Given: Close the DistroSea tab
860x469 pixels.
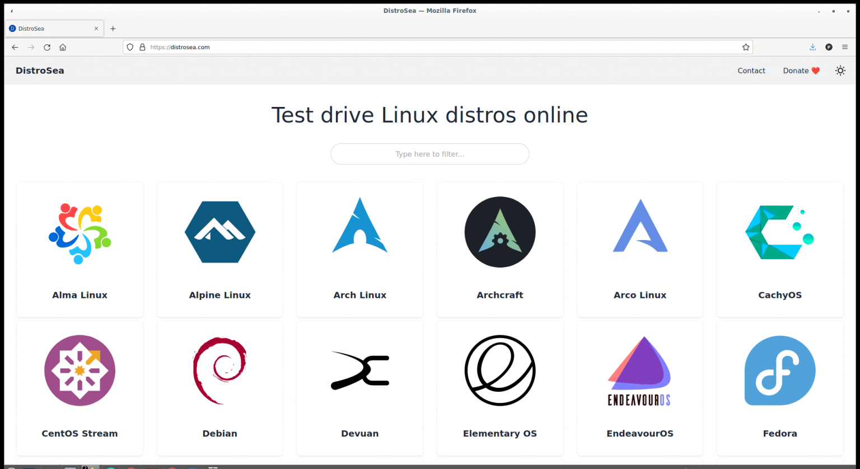Looking at the screenshot, I should [x=96, y=29].
